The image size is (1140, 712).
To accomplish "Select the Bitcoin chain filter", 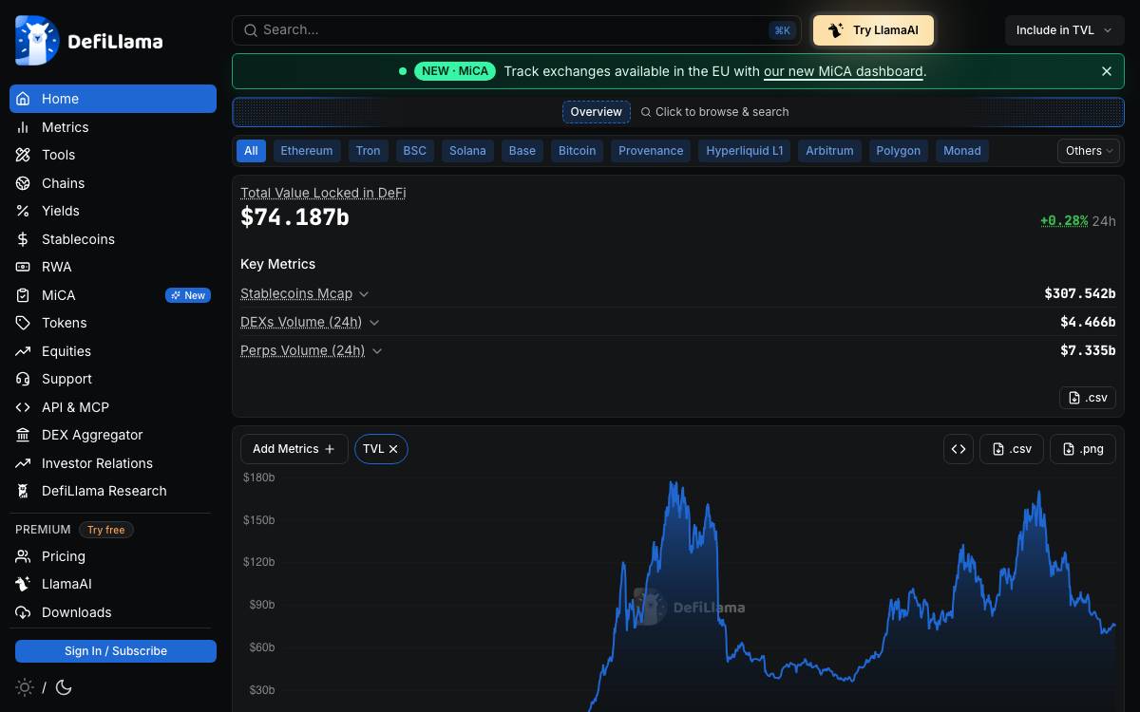I will (x=578, y=151).
